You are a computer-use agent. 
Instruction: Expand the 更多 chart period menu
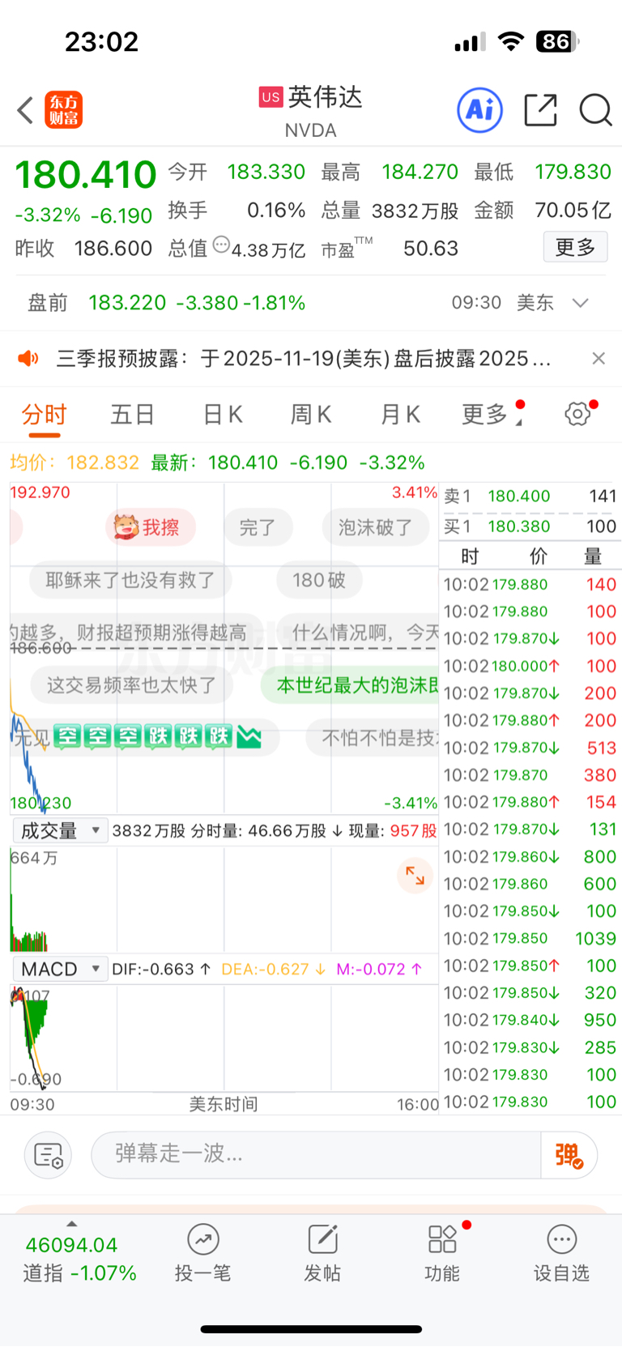coord(492,415)
